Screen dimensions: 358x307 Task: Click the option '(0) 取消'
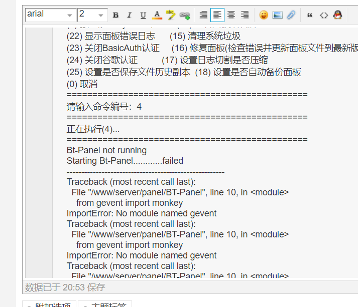point(82,84)
